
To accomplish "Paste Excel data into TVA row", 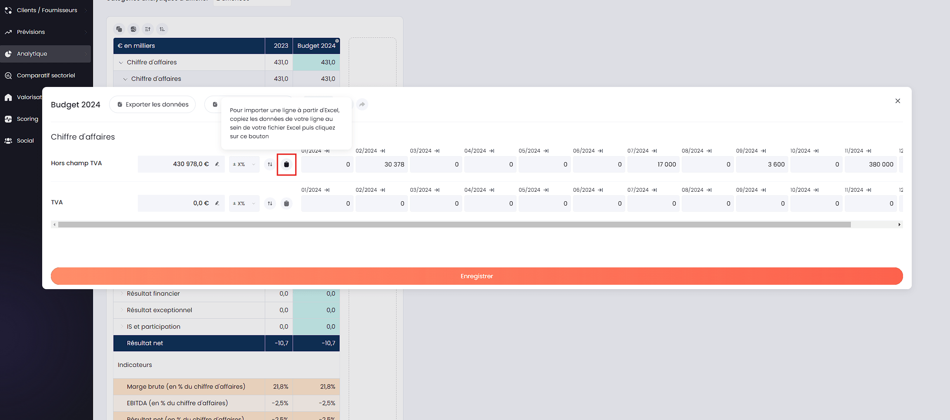I will [287, 203].
